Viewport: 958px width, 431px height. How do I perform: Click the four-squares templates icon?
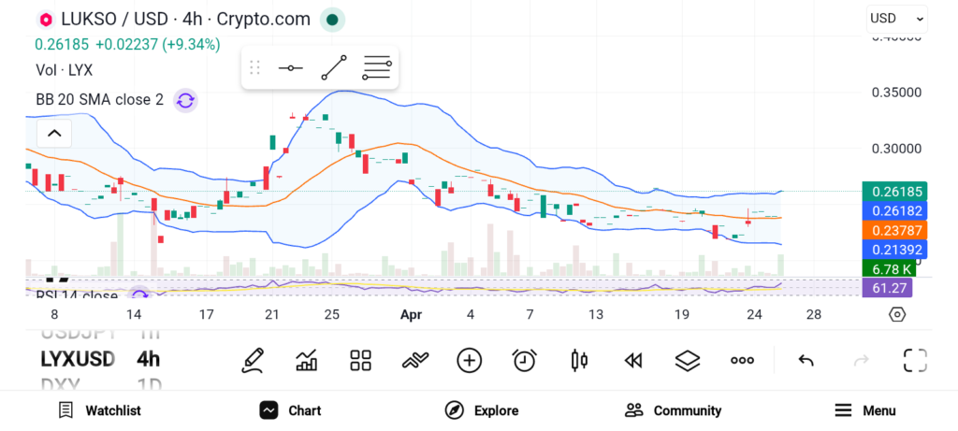360,360
